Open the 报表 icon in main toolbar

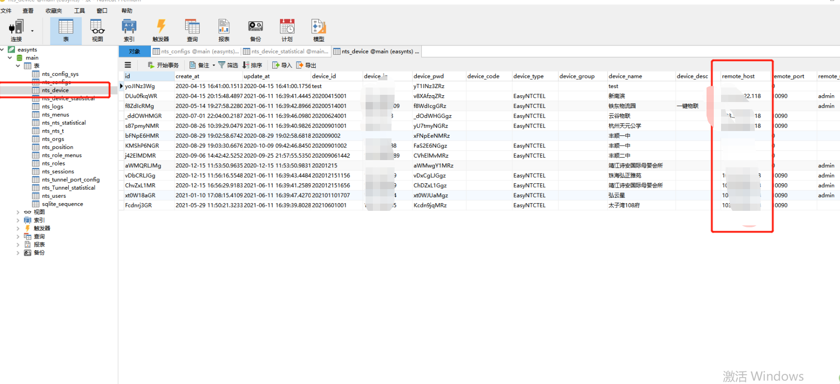[224, 30]
